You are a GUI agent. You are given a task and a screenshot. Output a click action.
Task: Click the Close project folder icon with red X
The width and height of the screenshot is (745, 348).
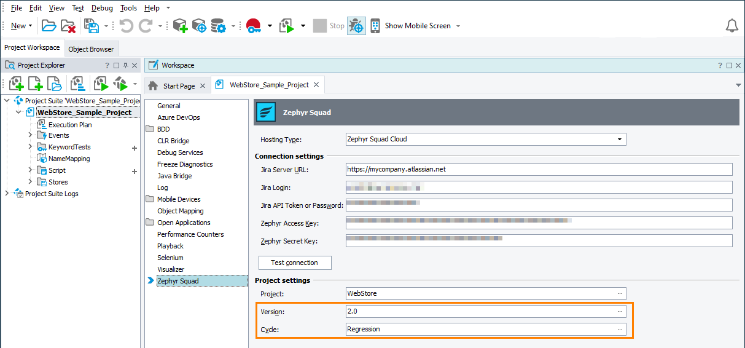click(68, 26)
